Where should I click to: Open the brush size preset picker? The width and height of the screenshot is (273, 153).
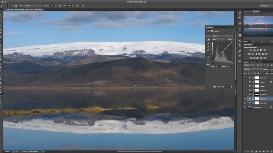(10, 6)
